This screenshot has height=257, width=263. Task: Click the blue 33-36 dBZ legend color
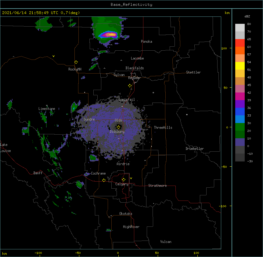tap(240, 111)
